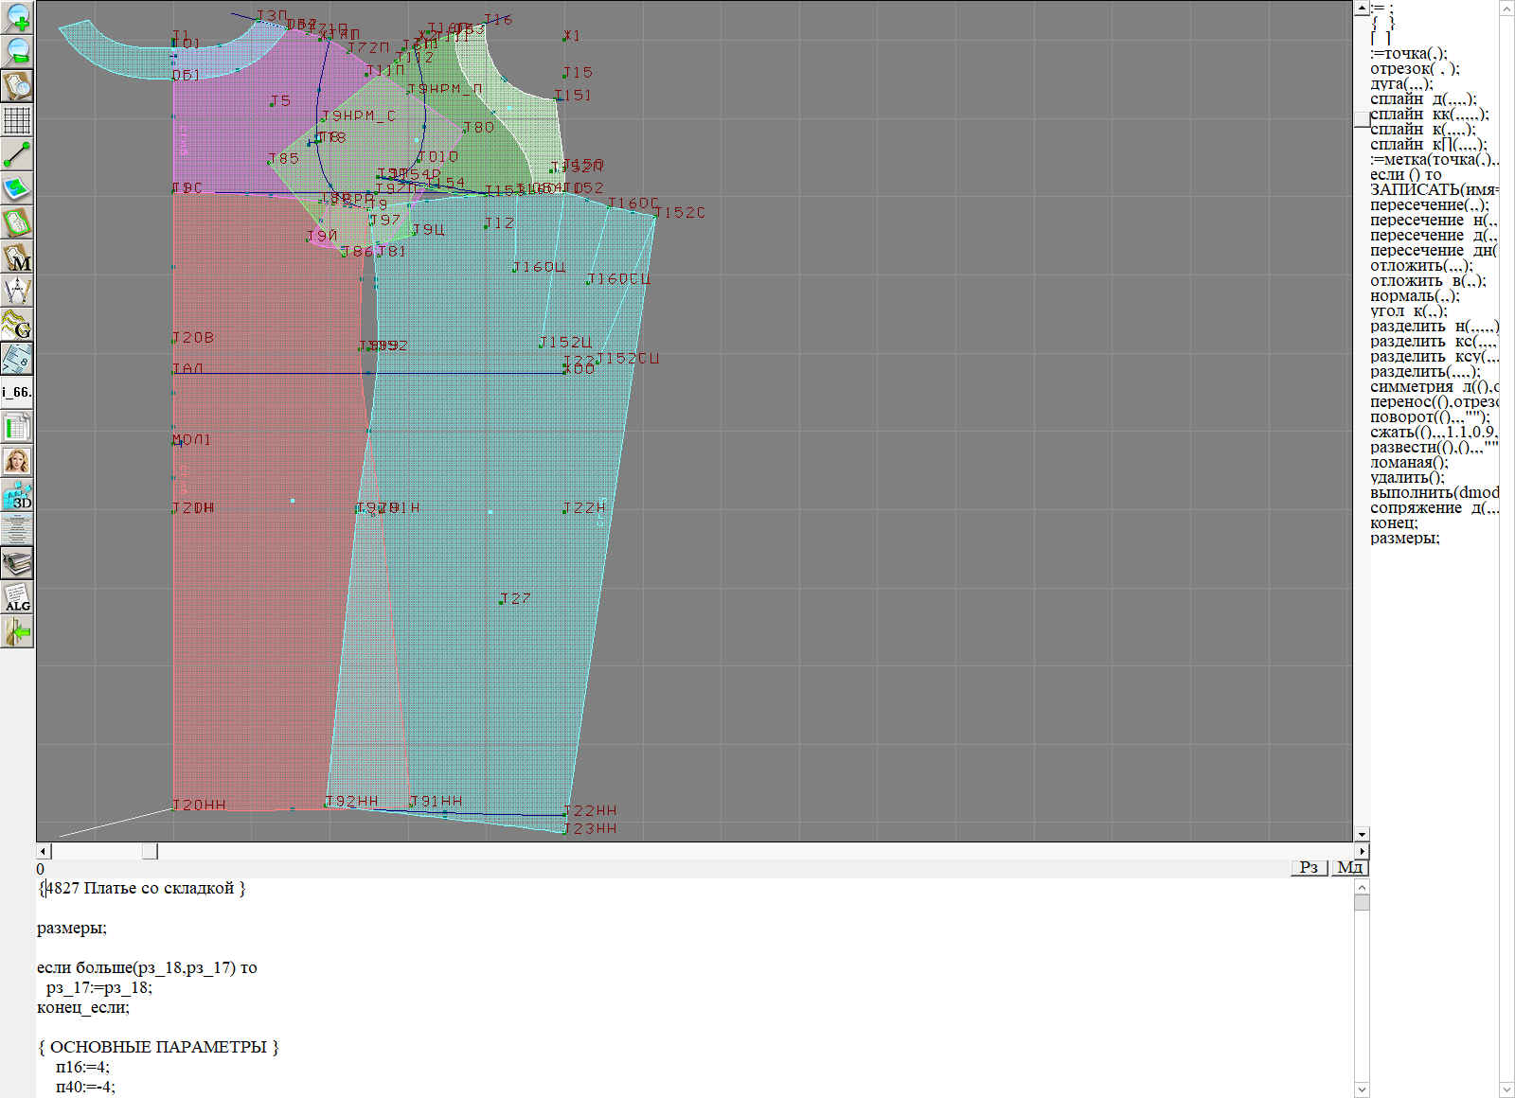Click the zoom out magnifier icon
Screen dimensions: 1515x1098
pyautogui.click(x=17, y=51)
